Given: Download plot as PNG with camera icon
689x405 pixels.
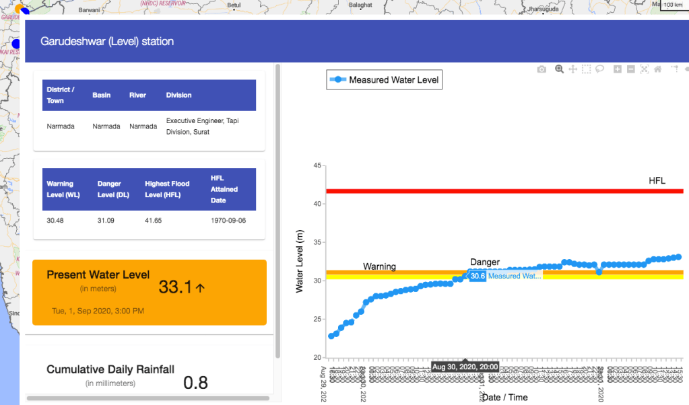Looking at the screenshot, I should pos(542,69).
